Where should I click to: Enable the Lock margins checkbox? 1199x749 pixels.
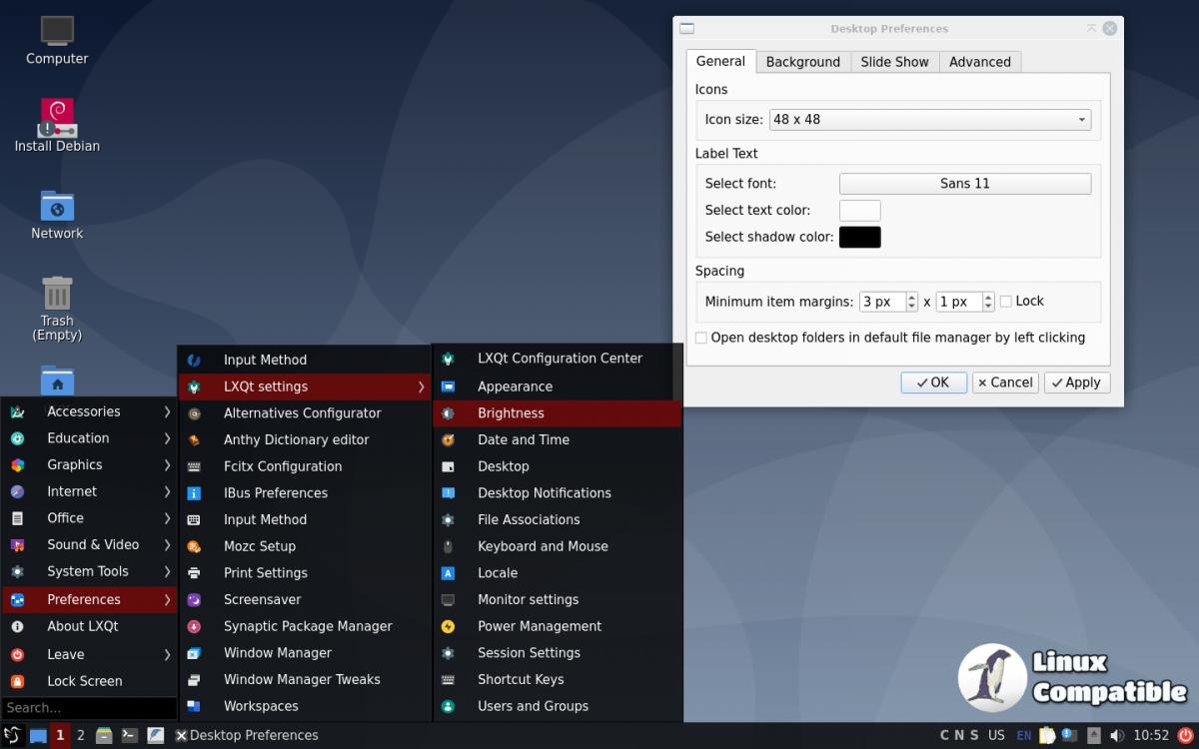[x=1006, y=302]
